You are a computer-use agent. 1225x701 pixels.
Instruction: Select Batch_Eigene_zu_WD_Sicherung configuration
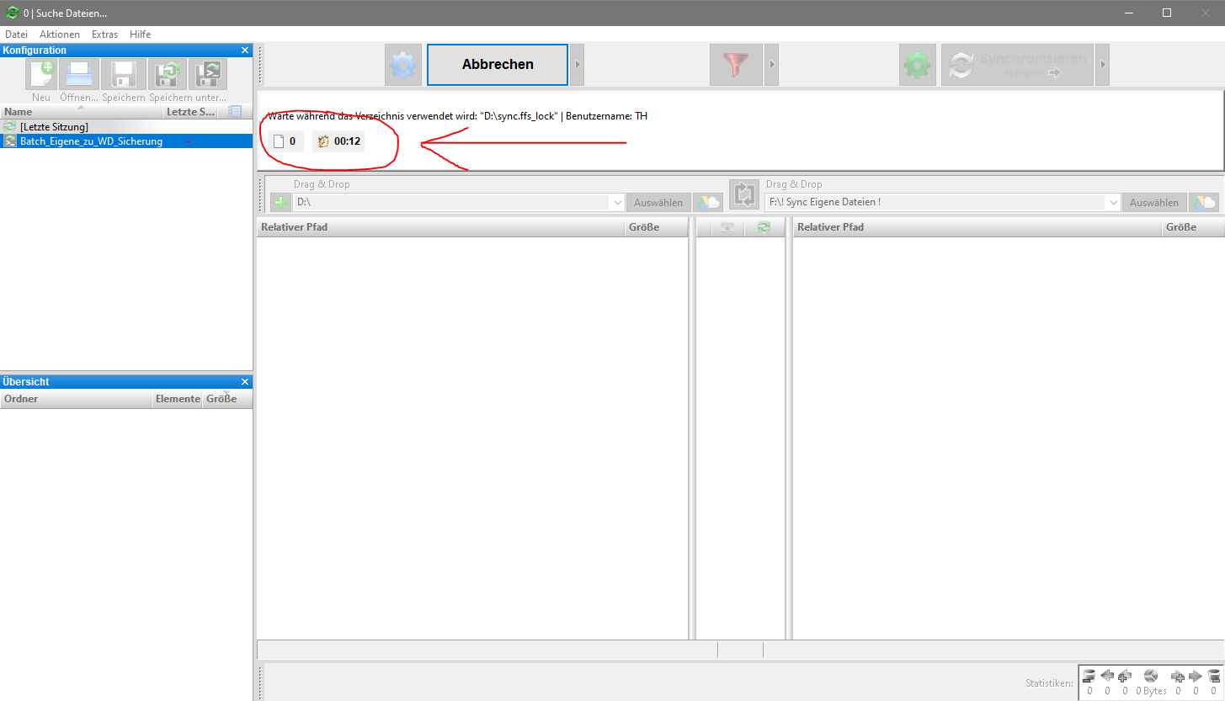tap(126, 141)
